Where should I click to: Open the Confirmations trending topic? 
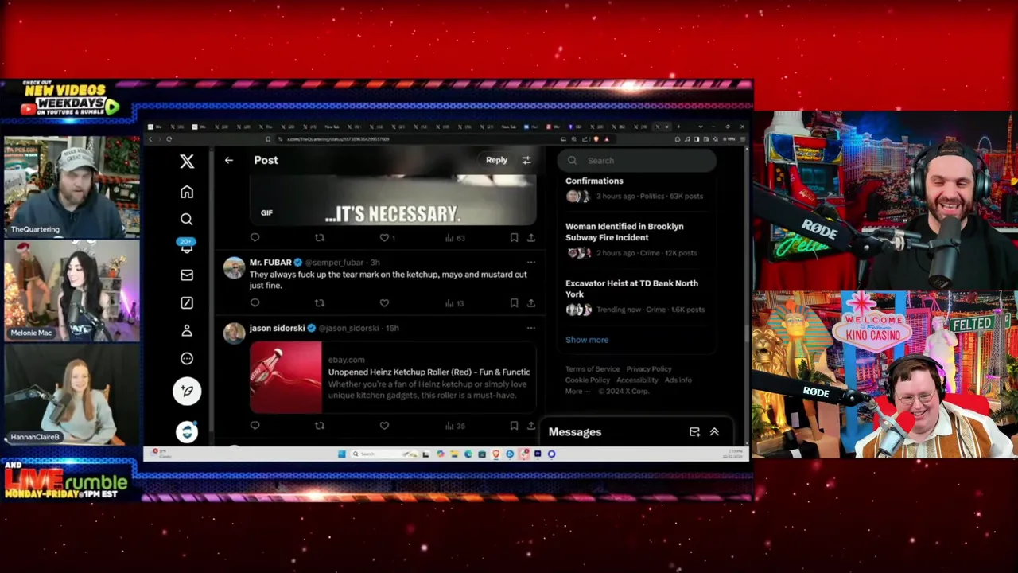tap(594, 181)
